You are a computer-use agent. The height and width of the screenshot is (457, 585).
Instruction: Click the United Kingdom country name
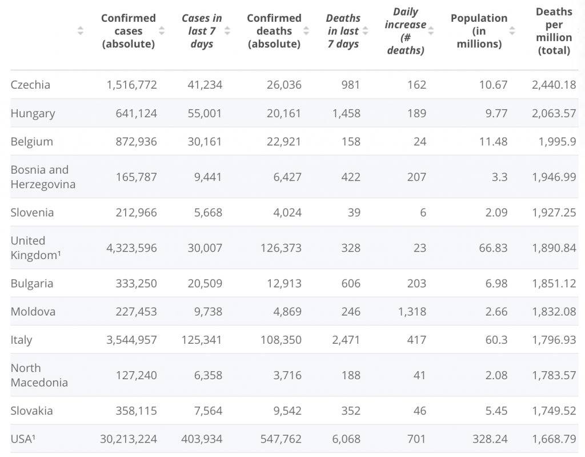35,248
